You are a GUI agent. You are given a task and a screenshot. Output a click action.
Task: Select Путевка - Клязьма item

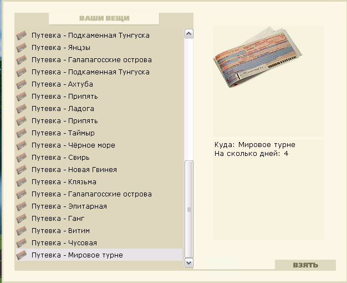tap(99, 181)
